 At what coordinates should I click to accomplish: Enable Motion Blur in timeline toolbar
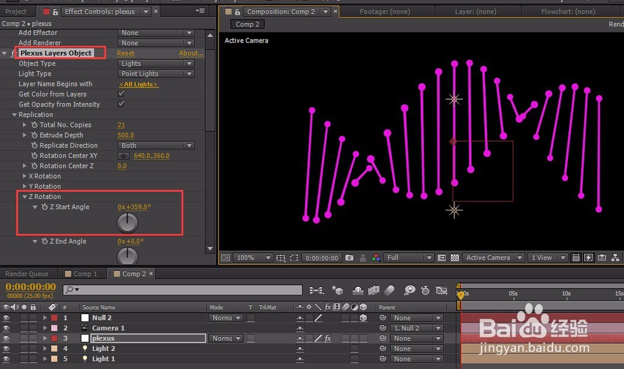389,290
